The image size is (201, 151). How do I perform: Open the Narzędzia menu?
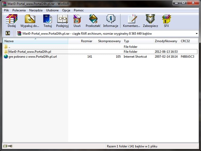[36, 10]
